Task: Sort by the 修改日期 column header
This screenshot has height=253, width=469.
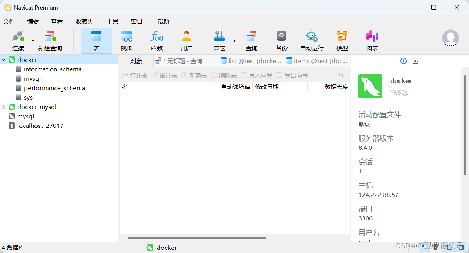Action: click(x=280, y=87)
